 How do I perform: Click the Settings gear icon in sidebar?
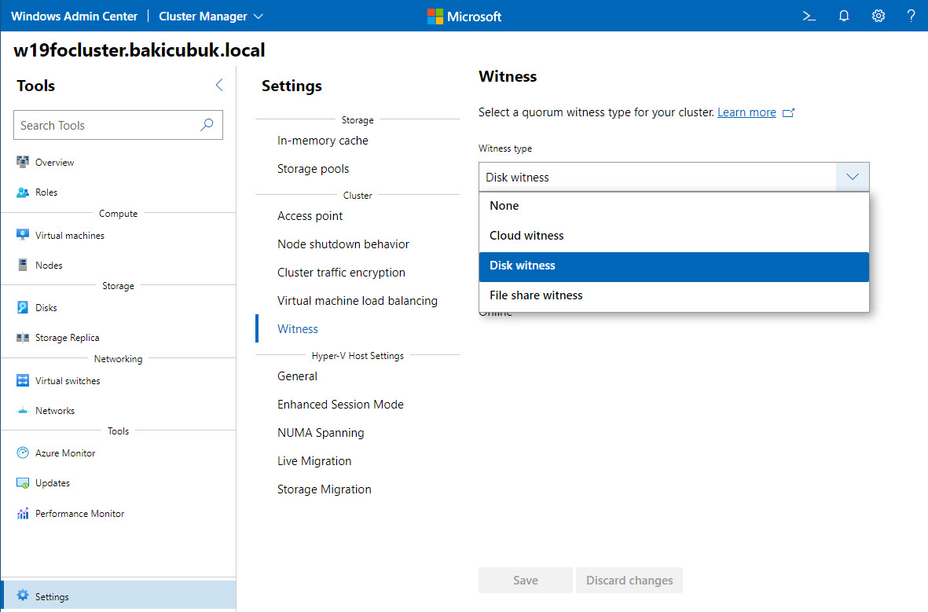coord(23,596)
